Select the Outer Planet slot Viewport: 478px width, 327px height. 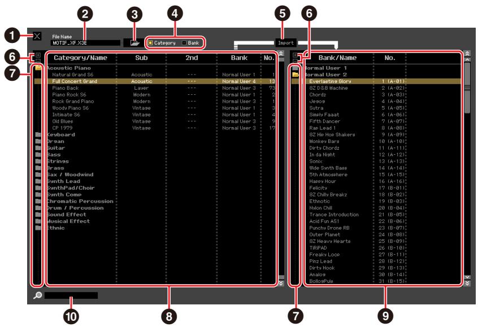pyautogui.click(x=325, y=234)
